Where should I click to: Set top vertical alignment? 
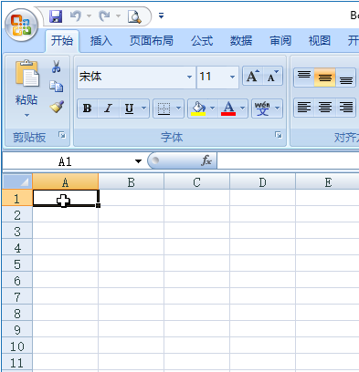click(304, 77)
